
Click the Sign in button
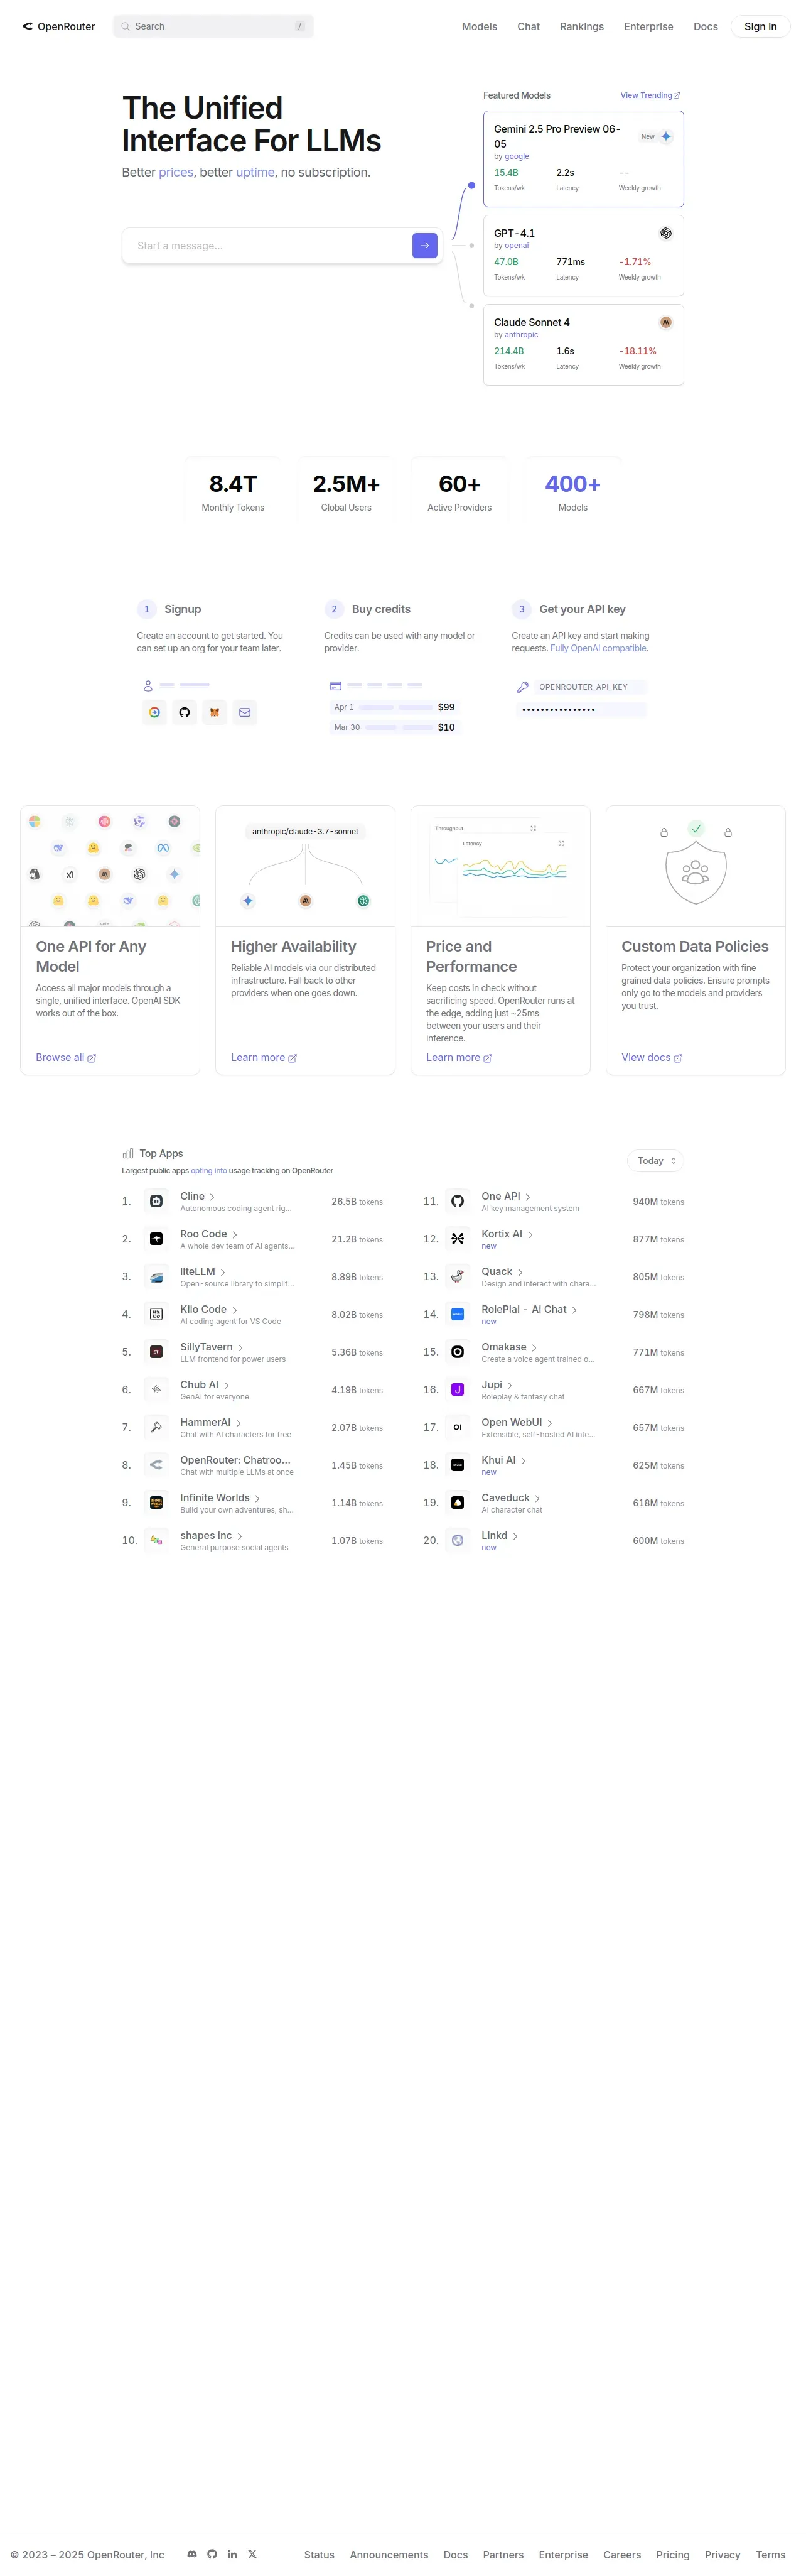pyautogui.click(x=760, y=27)
